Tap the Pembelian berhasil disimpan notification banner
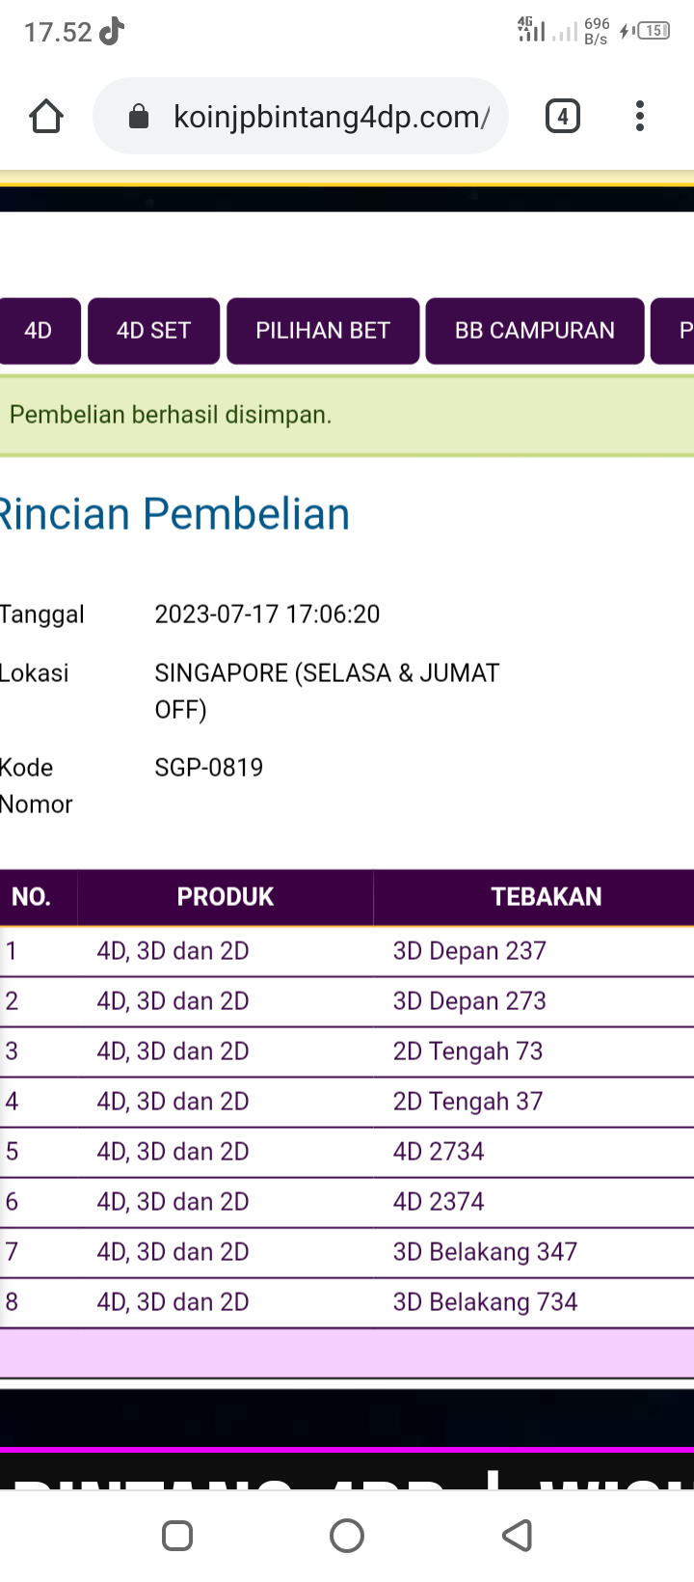This screenshot has height=1582, width=694. (x=347, y=416)
